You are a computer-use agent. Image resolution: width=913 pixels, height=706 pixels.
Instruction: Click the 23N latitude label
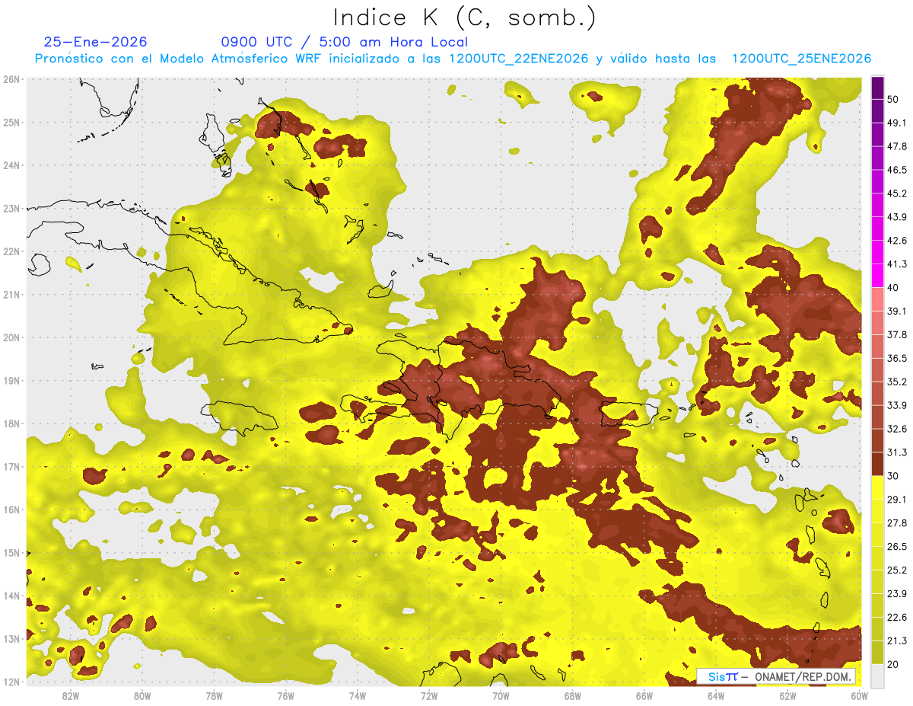coord(11,208)
